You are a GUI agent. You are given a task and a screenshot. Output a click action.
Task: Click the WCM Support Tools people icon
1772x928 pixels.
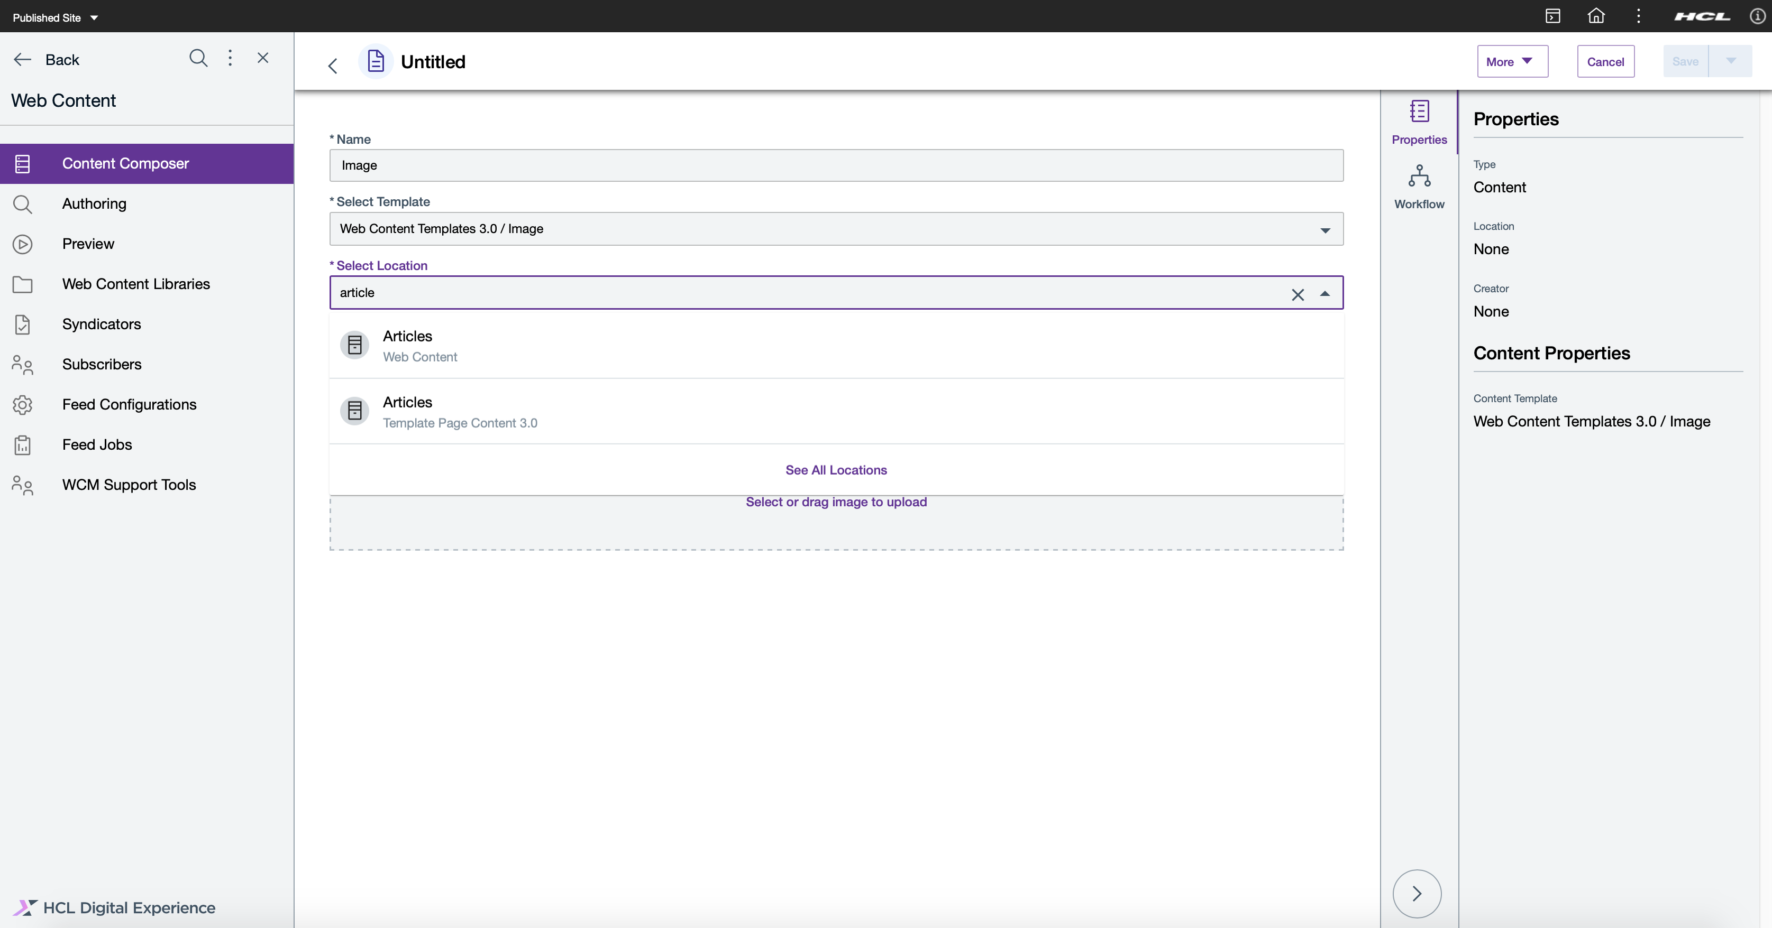click(x=23, y=485)
